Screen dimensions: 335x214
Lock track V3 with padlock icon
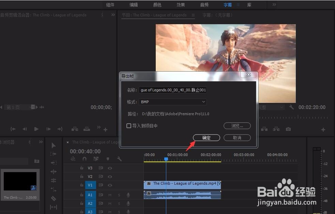click(81, 168)
